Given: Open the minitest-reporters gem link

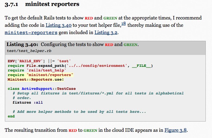Looking at the screenshot, I should pos(31,32).
